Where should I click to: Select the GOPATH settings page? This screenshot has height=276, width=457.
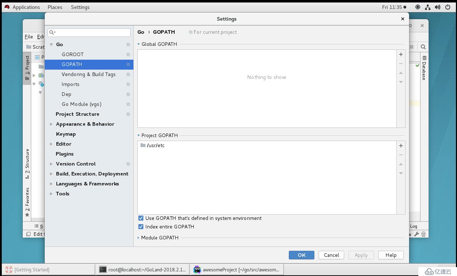coord(89,64)
